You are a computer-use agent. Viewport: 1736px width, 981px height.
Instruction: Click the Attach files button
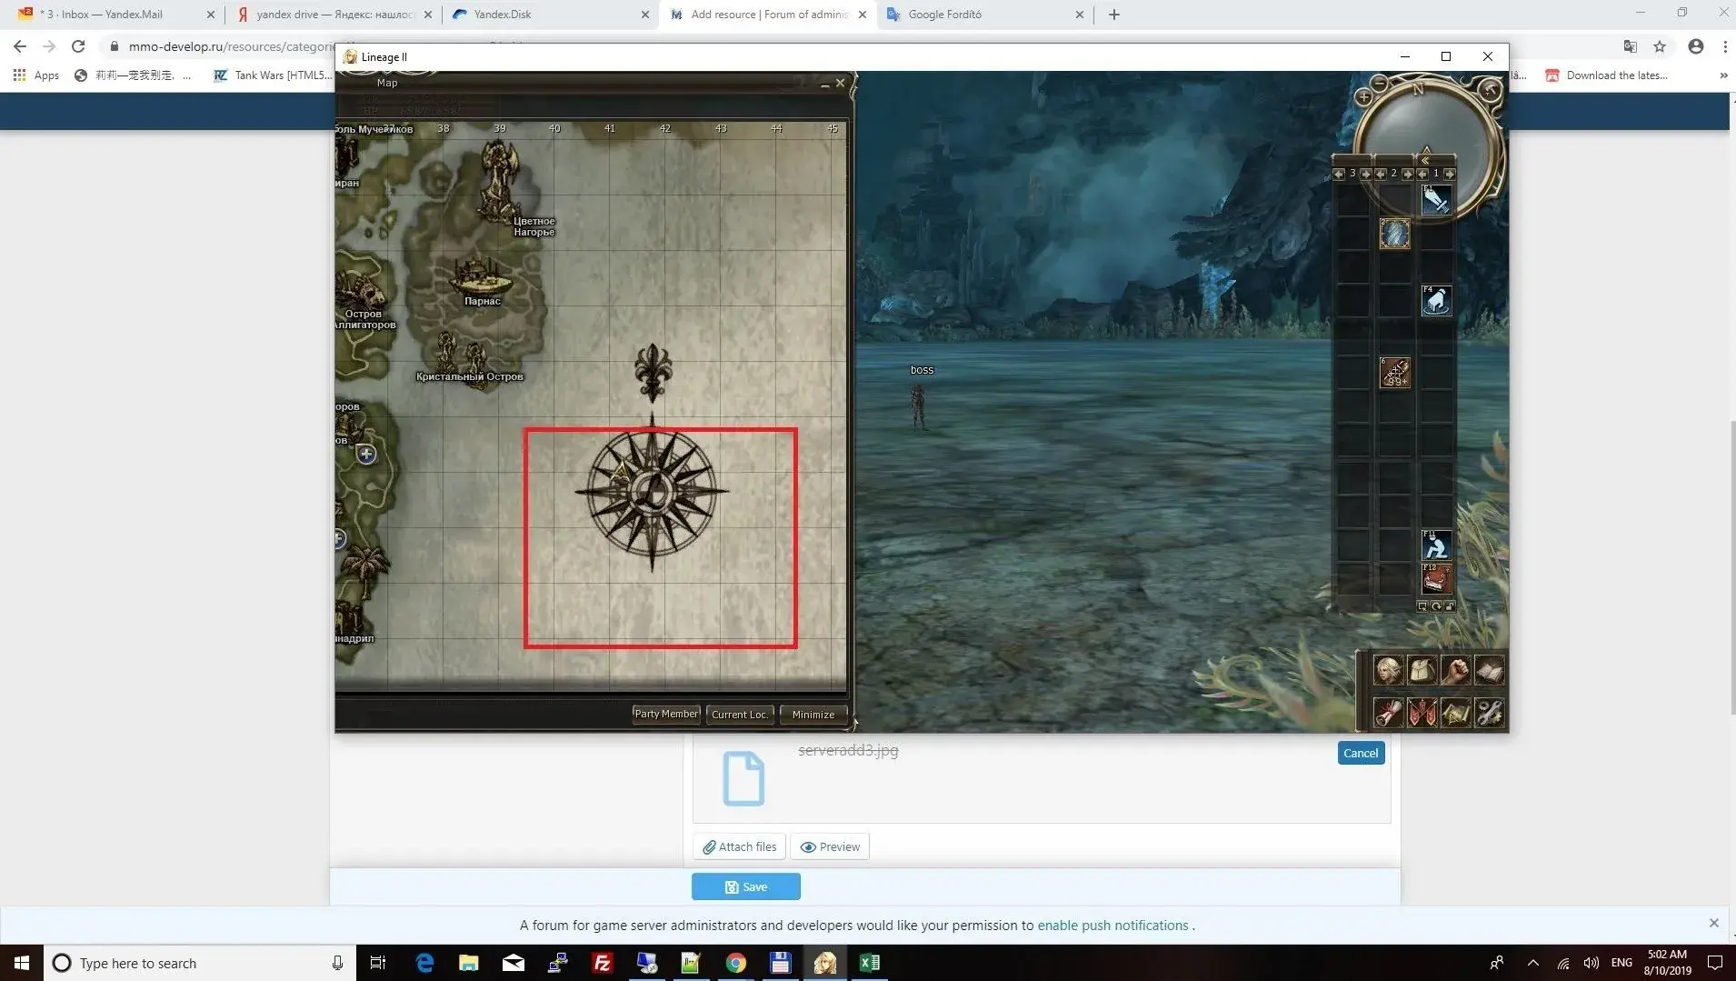pos(740,846)
